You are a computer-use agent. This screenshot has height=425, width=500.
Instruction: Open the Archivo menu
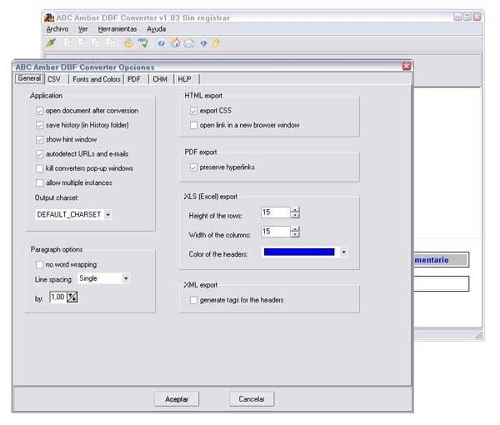(x=57, y=29)
